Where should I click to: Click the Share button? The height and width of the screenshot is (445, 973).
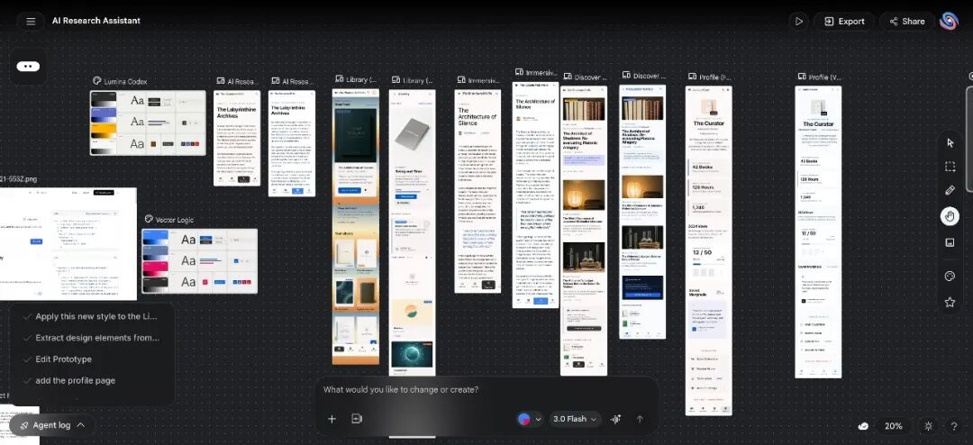click(905, 21)
